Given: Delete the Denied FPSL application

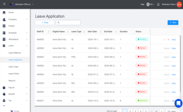Looking at the screenshot, I should [x=167, y=57].
